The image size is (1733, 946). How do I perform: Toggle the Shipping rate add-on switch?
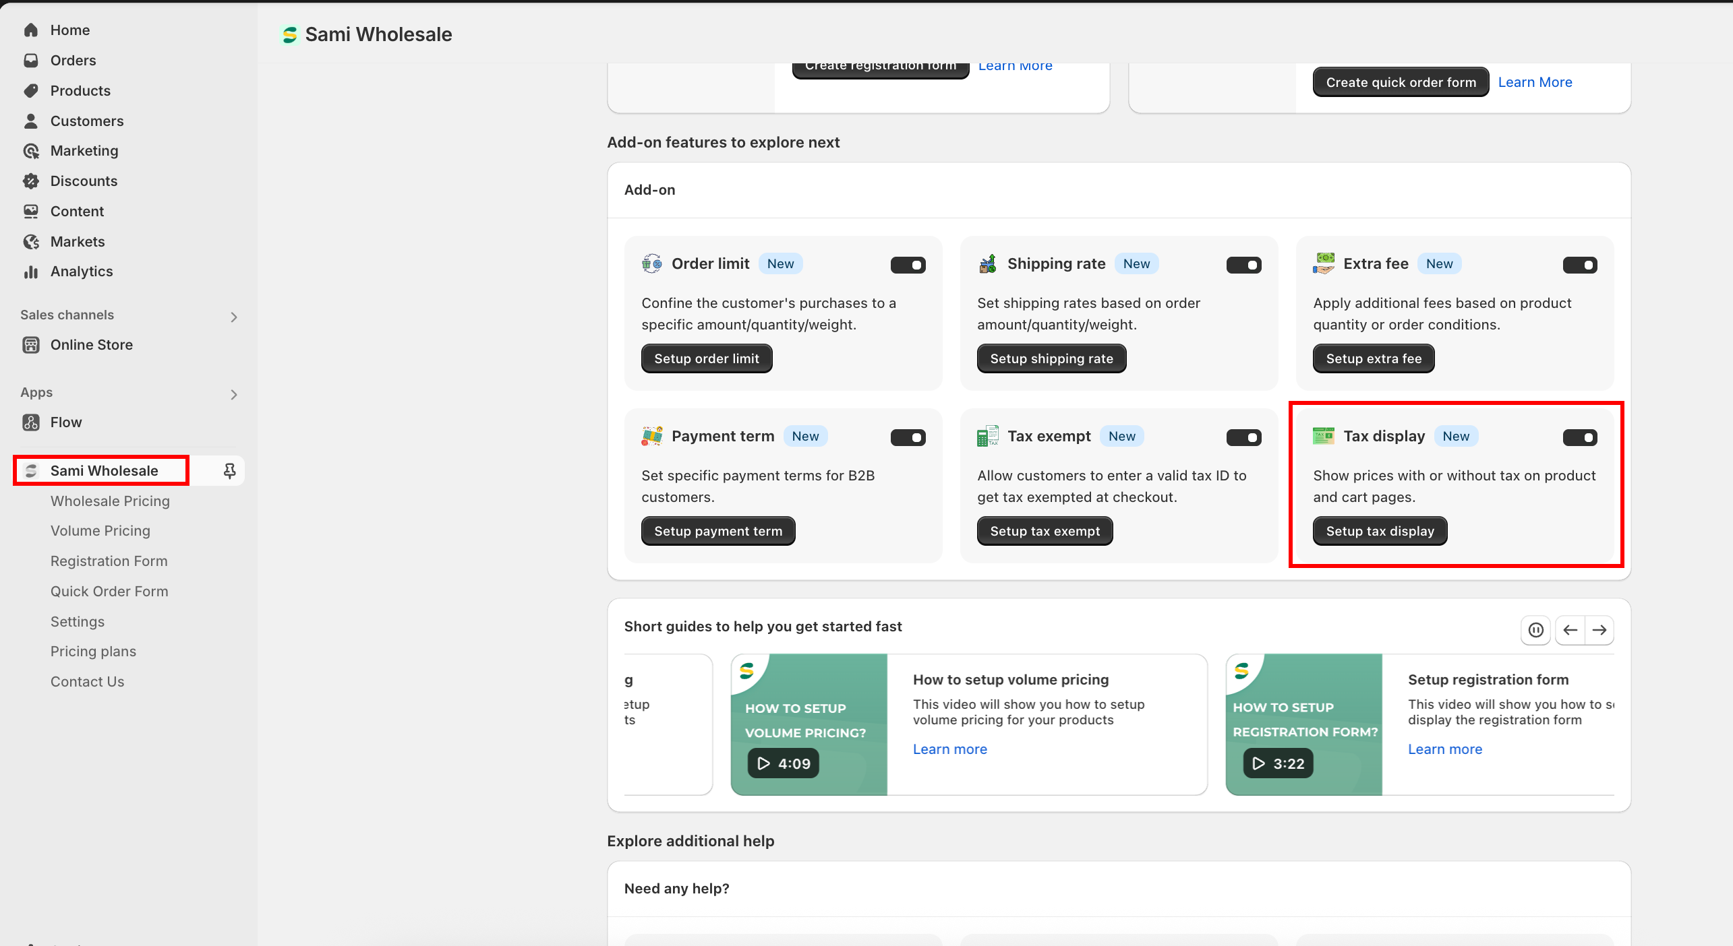point(1243,265)
